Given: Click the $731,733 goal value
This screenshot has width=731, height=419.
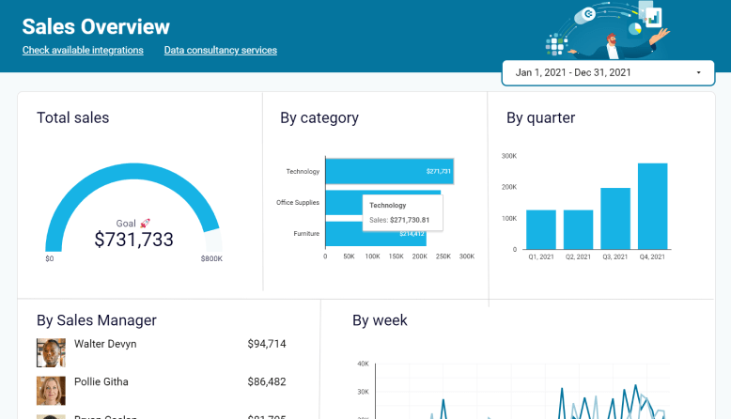Looking at the screenshot, I should [x=133, y=240].
